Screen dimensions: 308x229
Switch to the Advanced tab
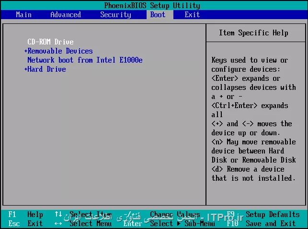click(66, 15)
